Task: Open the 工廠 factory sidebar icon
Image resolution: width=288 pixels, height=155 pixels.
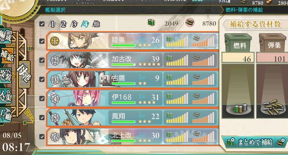Action: pyautogui.click(x=6, y=115)
